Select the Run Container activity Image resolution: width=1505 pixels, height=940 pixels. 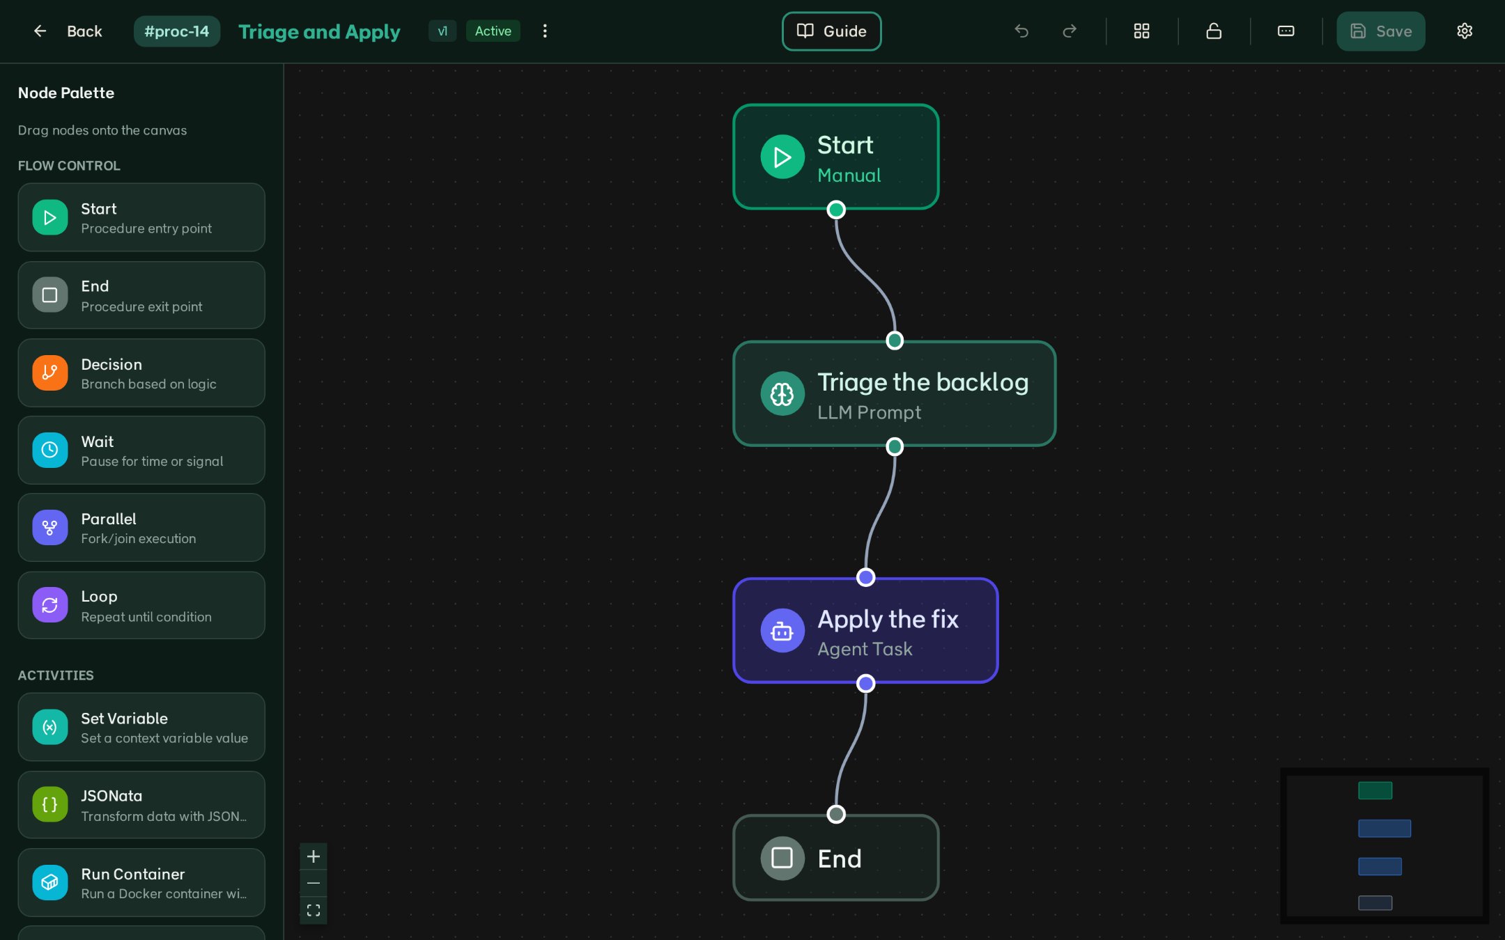(141, 882)
